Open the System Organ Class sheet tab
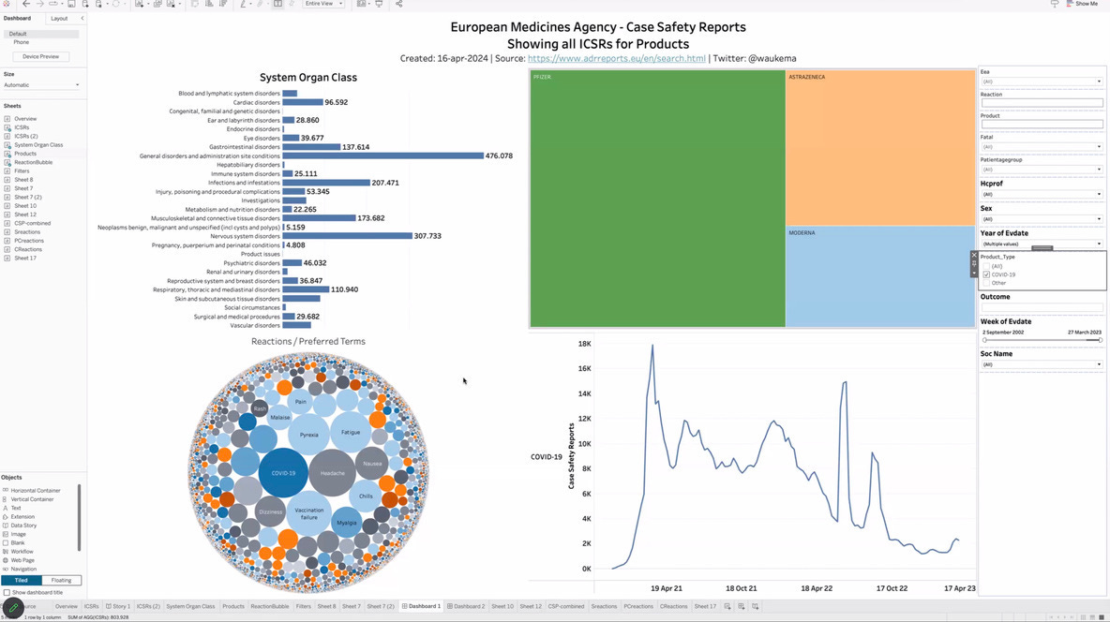Screen dimensions: 1110x622 point(190,606)
